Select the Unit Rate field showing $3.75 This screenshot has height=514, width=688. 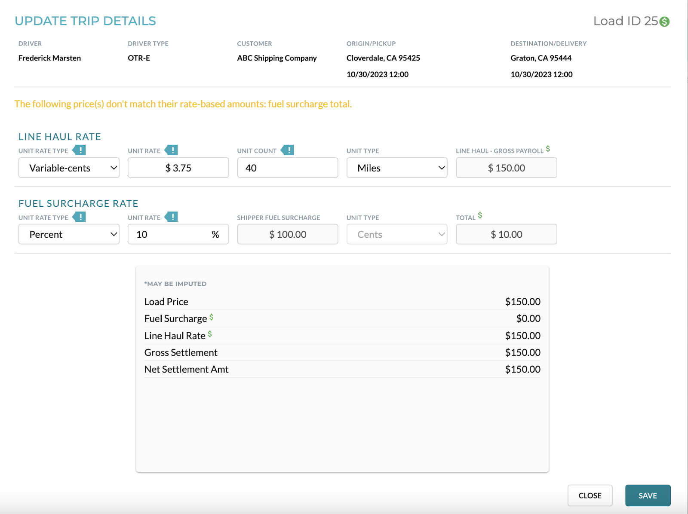click(x=178, y=168)
